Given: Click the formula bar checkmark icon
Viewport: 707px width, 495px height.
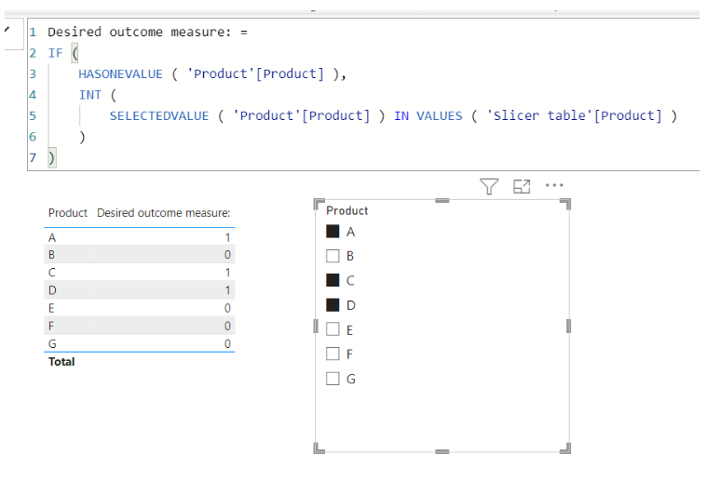Looking at the screenshot, I should pos(7,30).
